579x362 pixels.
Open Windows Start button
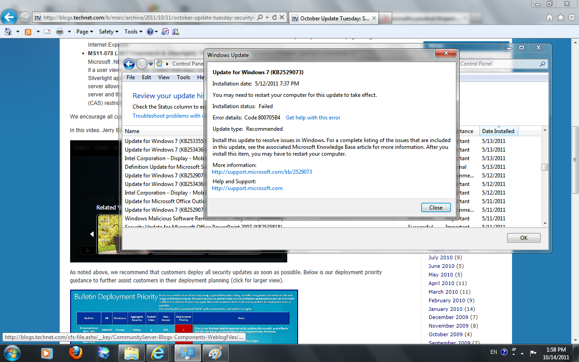pos(11,352)
